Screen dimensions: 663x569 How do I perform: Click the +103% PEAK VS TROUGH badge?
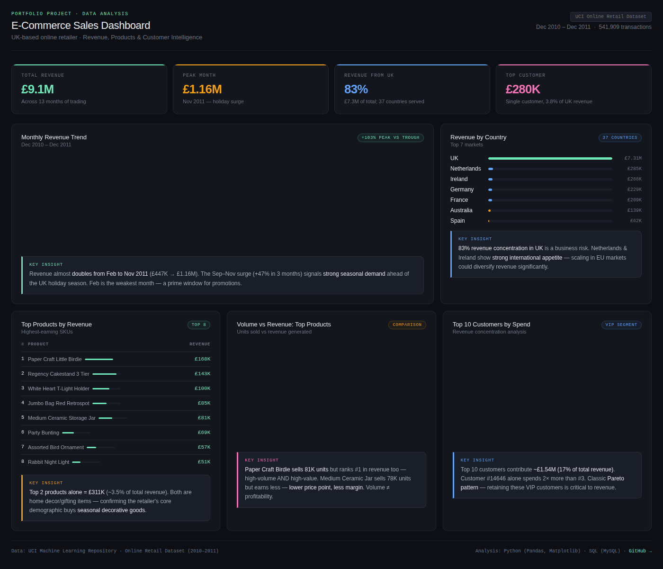[x=390, y=137]
